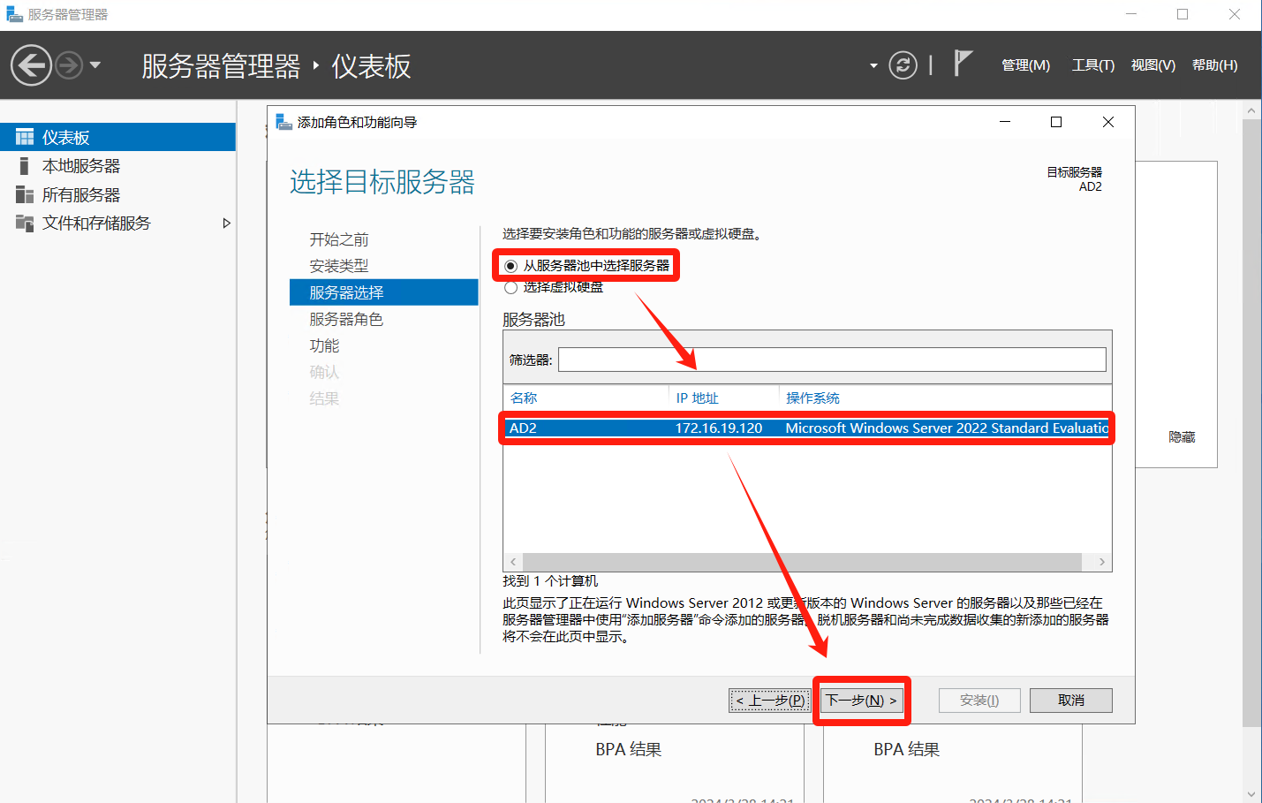Open the 工具(T) menu

(x=1092, y=65)
